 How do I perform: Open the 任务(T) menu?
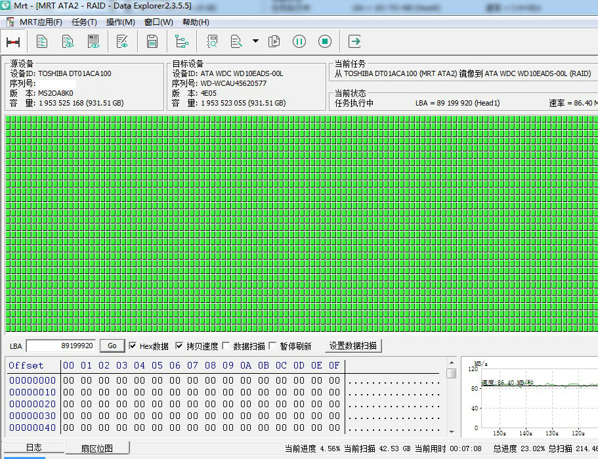[84, 22]
